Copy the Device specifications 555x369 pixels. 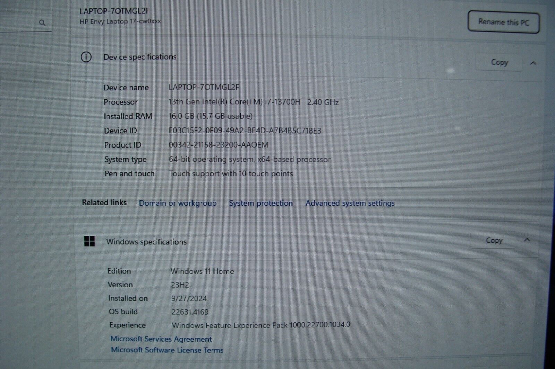(499, 62)
